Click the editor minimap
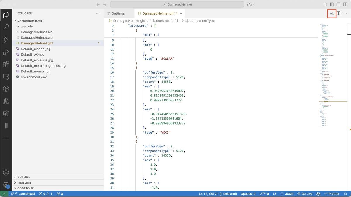 tap(333, 76)
